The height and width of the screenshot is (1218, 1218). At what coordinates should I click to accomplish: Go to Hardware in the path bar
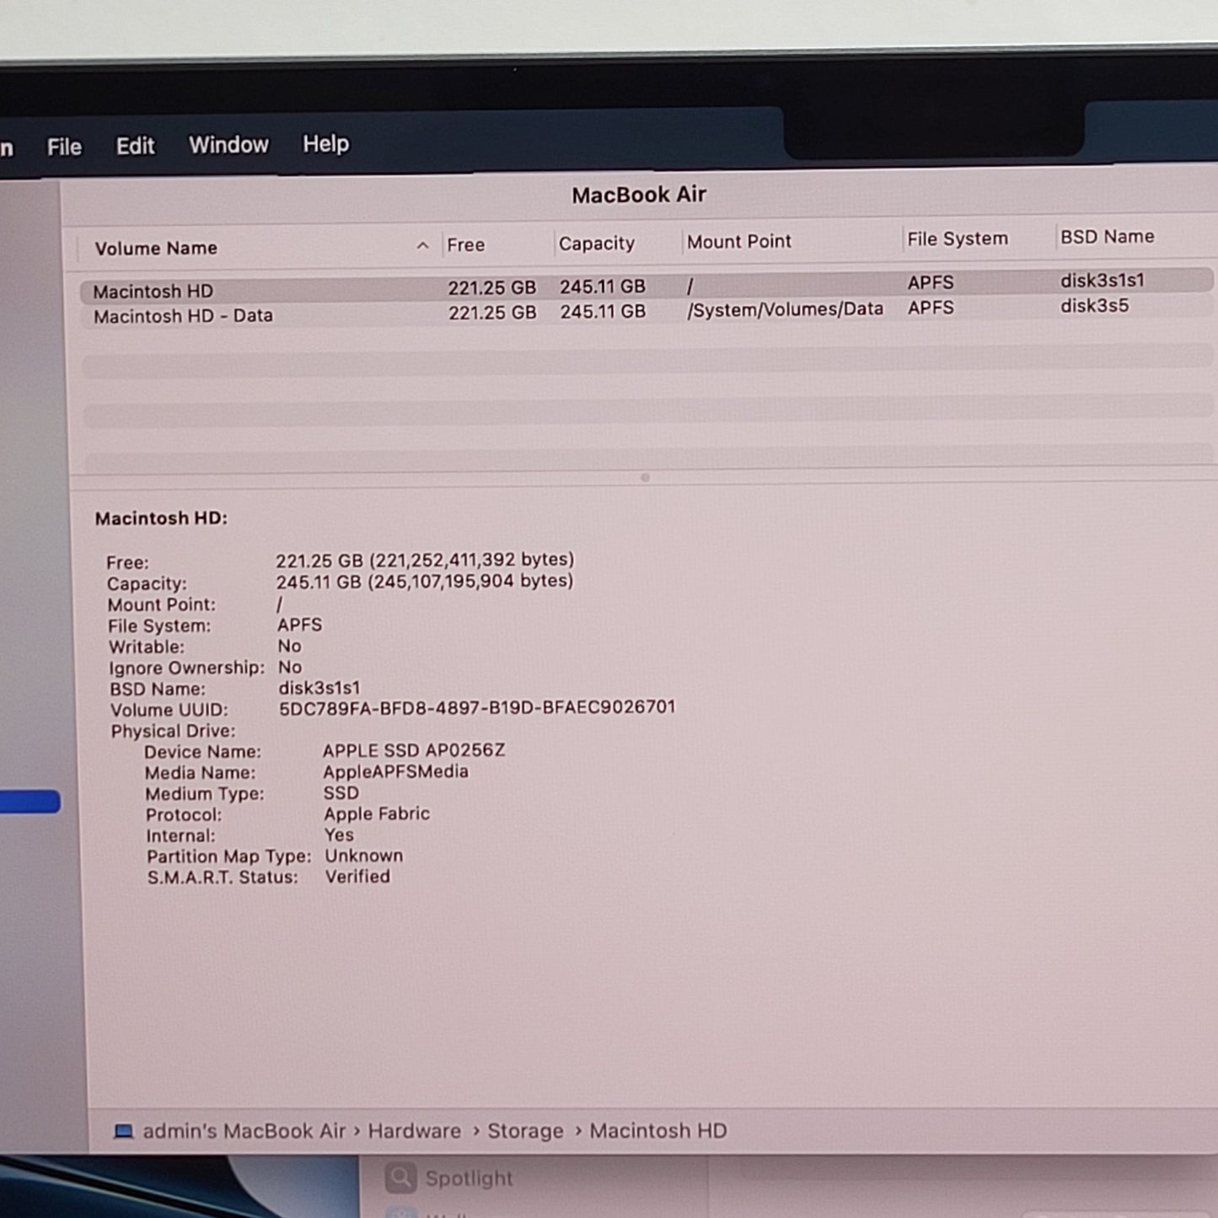[414, 1131]
